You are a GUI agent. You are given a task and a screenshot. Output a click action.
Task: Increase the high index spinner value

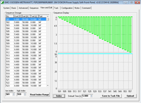(x=25, y=94)
